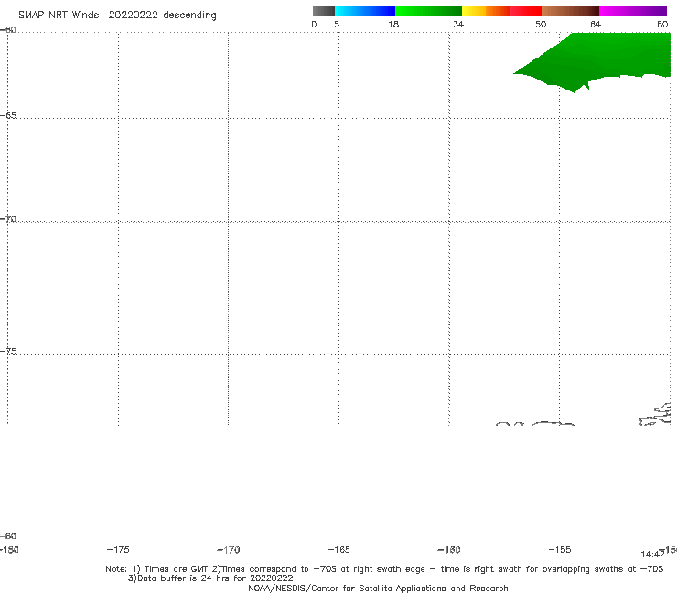Screen dimensions: 677x594
Task: Click the longitude label '-165'
Action: (x=338, y=549)
